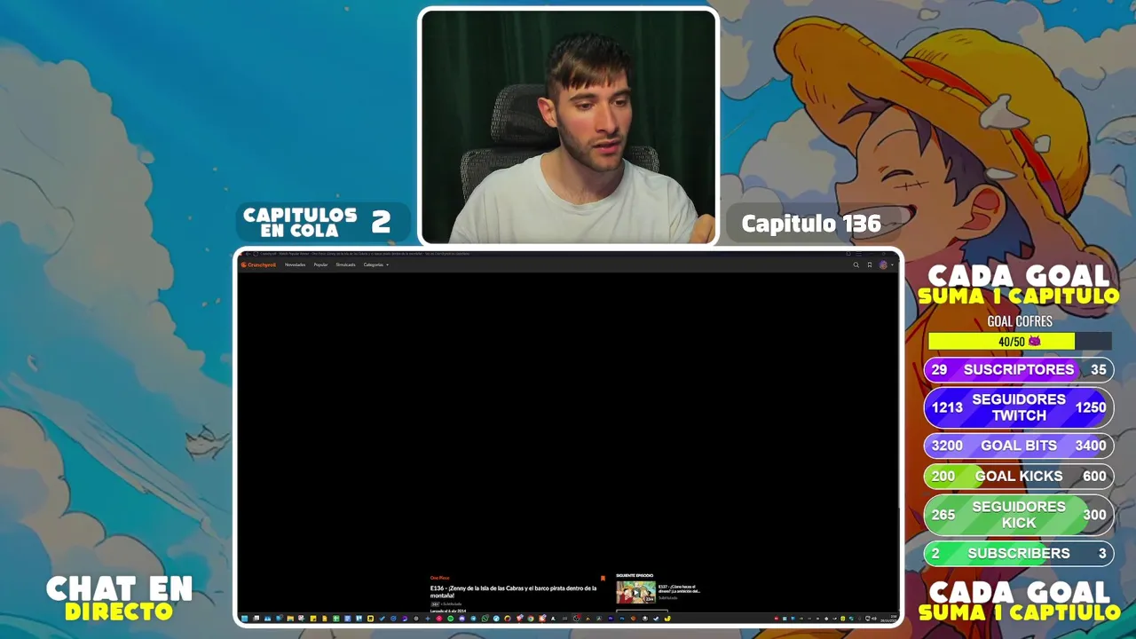Click the E136 Zenny episode title
The height and width of the screenshot is (639, 1136).
(x=513, y=591)
